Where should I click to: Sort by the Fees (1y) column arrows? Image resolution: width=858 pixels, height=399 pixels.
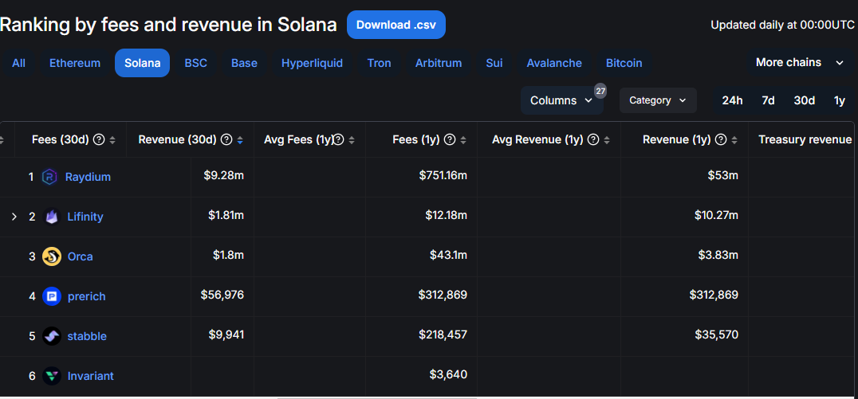(x=463, y=140)
